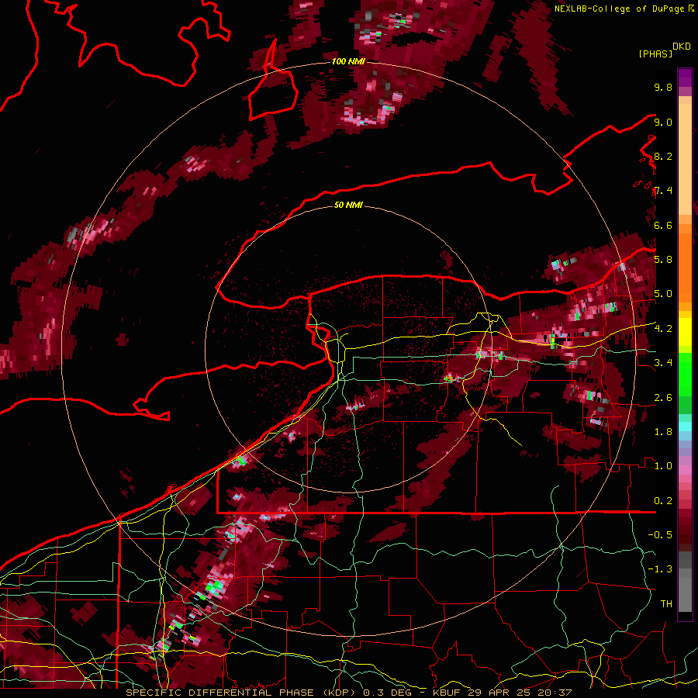Click the -1.3 legend value

coord(660,569)
